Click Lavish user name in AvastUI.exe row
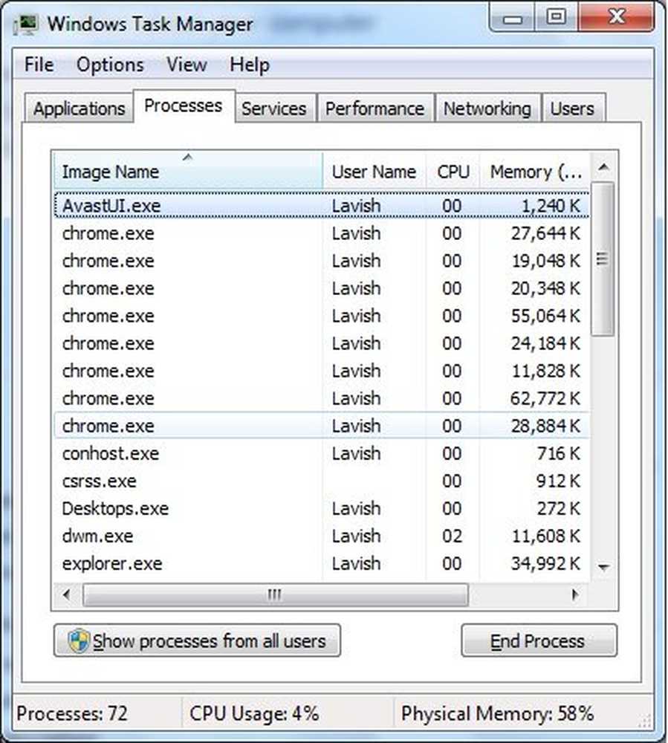Image resolution: width=668 pixels, height=743 pixels. pyautogui.click(x=356, y=206)
